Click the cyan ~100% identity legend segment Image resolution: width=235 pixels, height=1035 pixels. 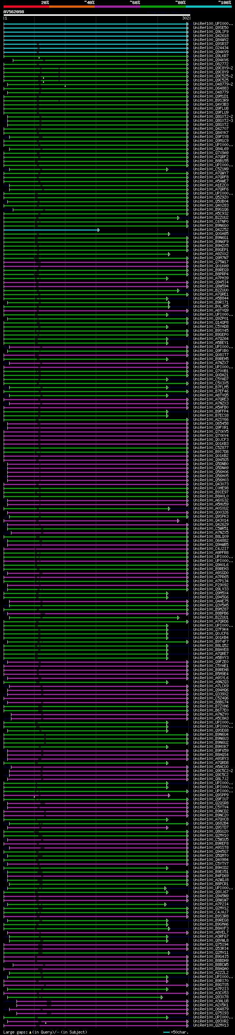coord(209,7)
